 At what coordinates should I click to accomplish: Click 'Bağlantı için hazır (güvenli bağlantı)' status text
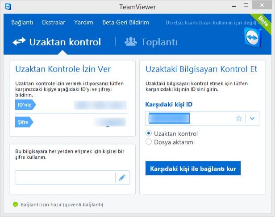point(62,205)
